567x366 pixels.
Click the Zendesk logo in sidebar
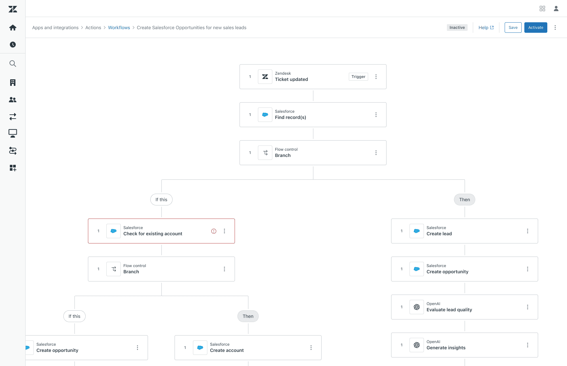[13, 9]
